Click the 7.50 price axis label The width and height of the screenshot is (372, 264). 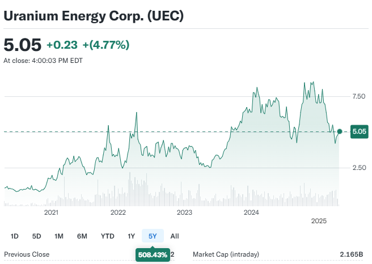point(358,96)
